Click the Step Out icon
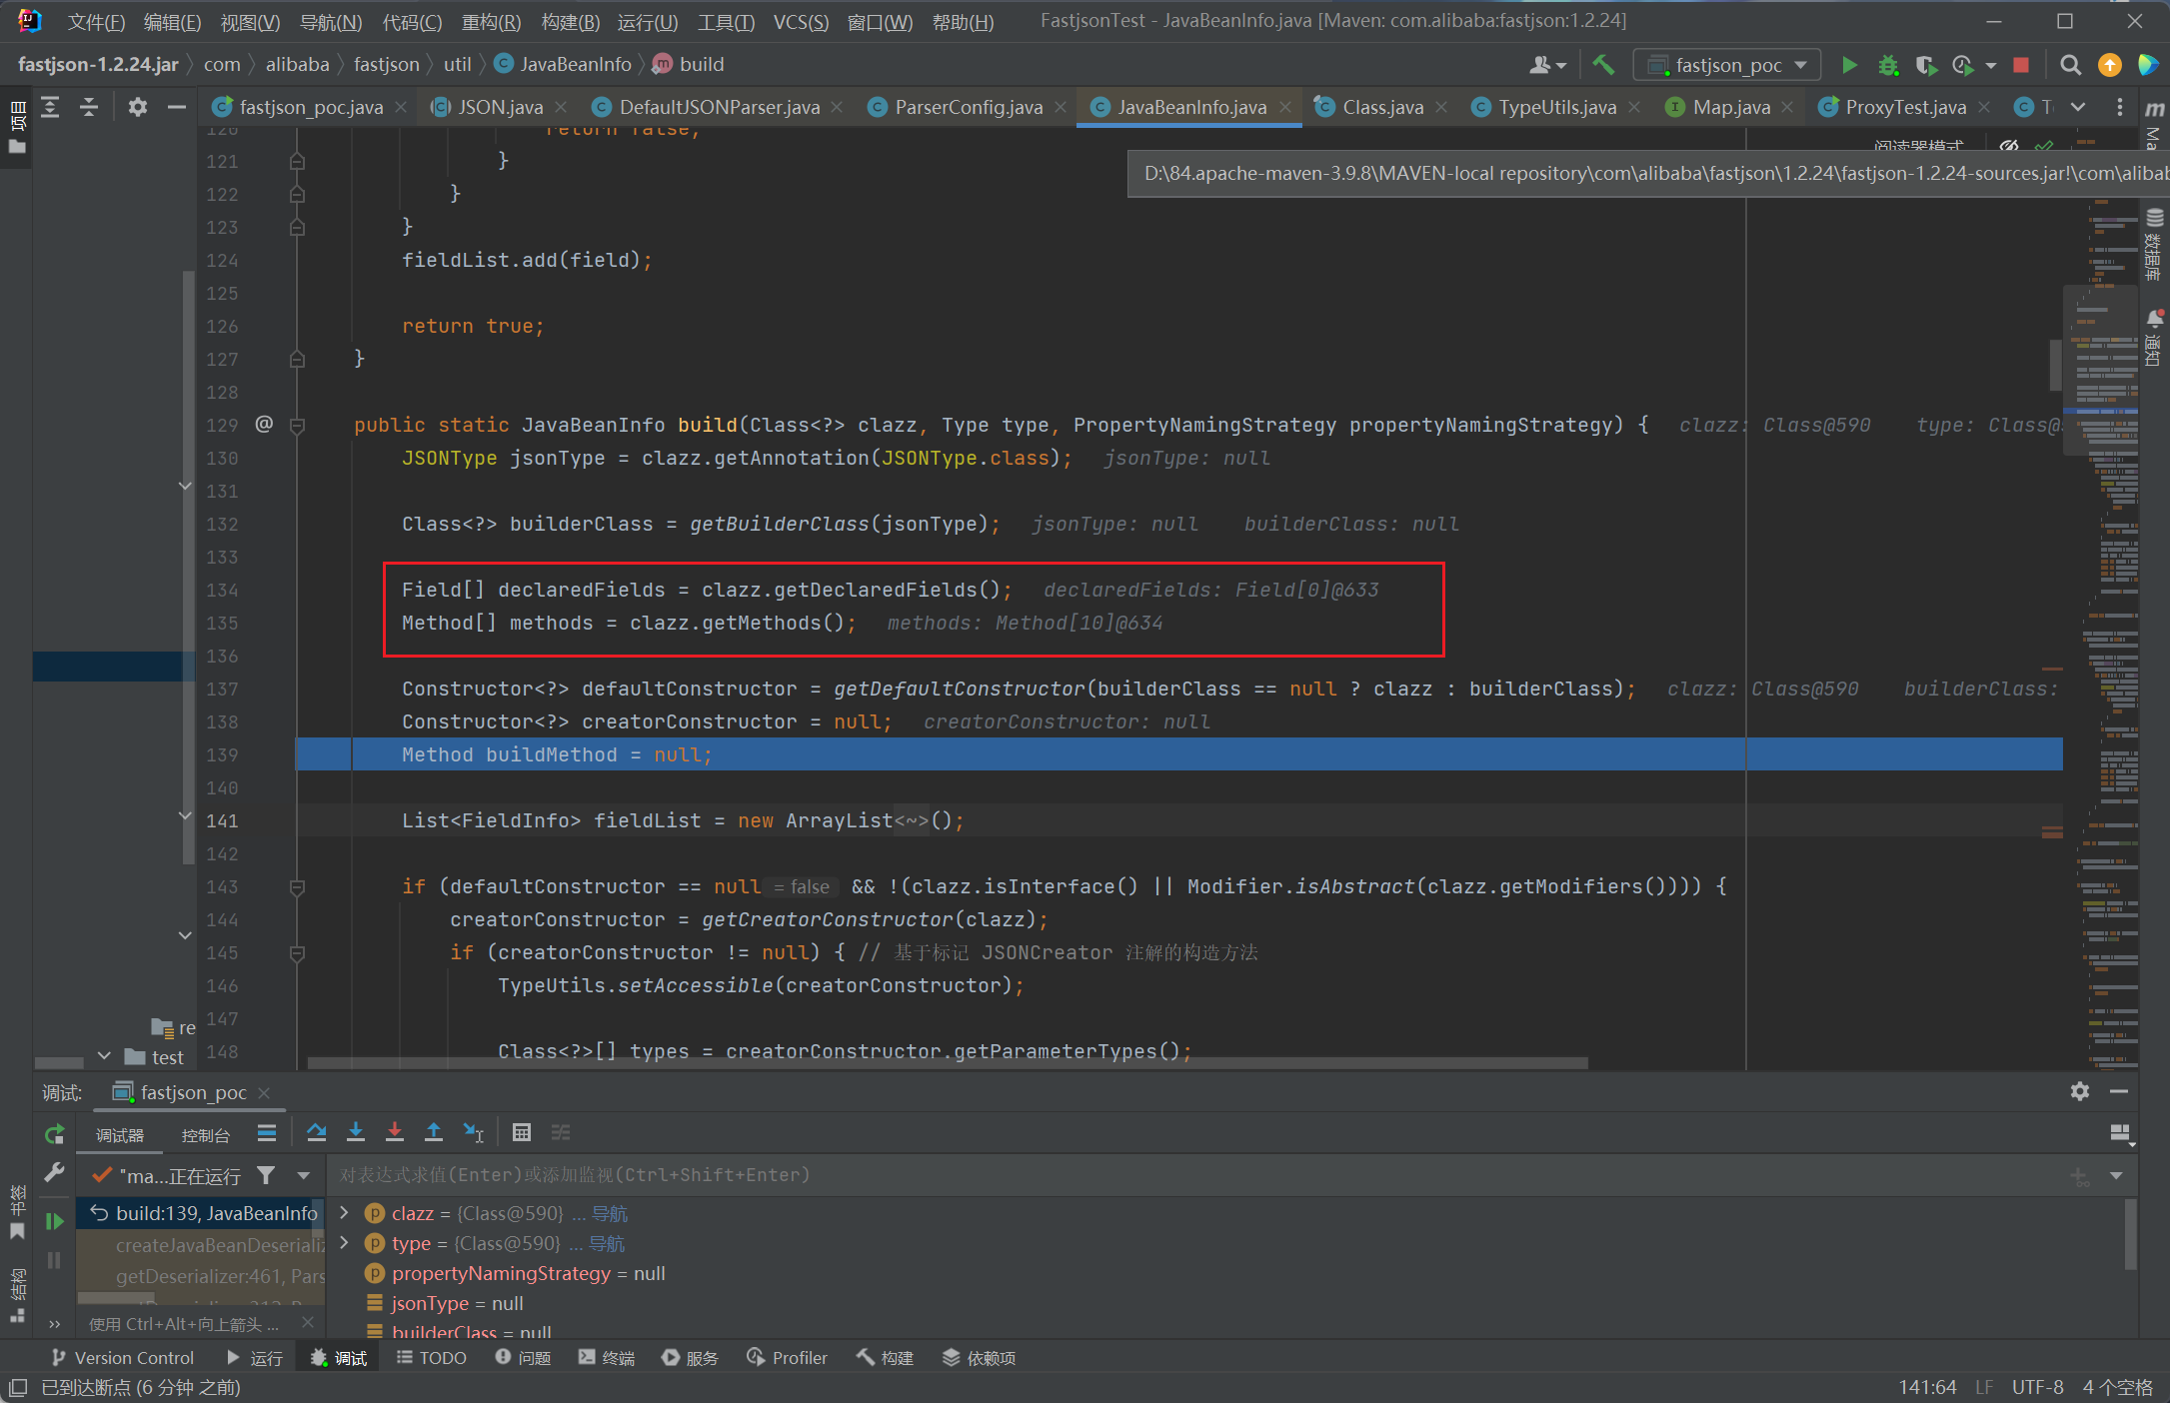 point(434,1132)
